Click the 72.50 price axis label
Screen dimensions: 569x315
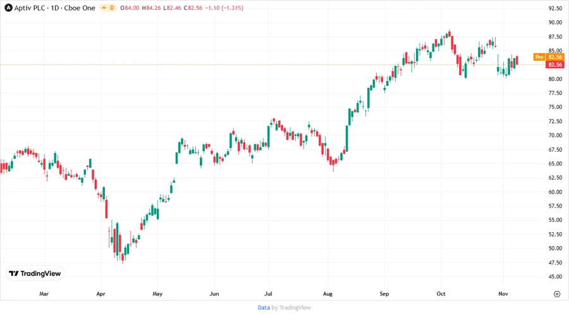(555, 121)
